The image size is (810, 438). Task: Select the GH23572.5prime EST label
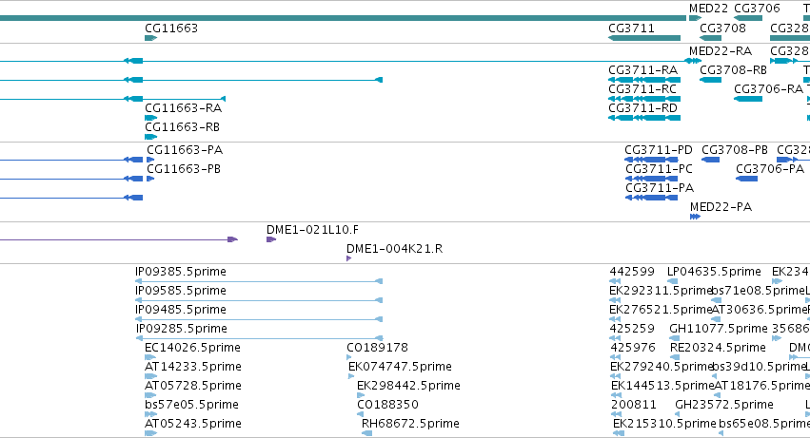pyautogui.click(x=724, y=405)
